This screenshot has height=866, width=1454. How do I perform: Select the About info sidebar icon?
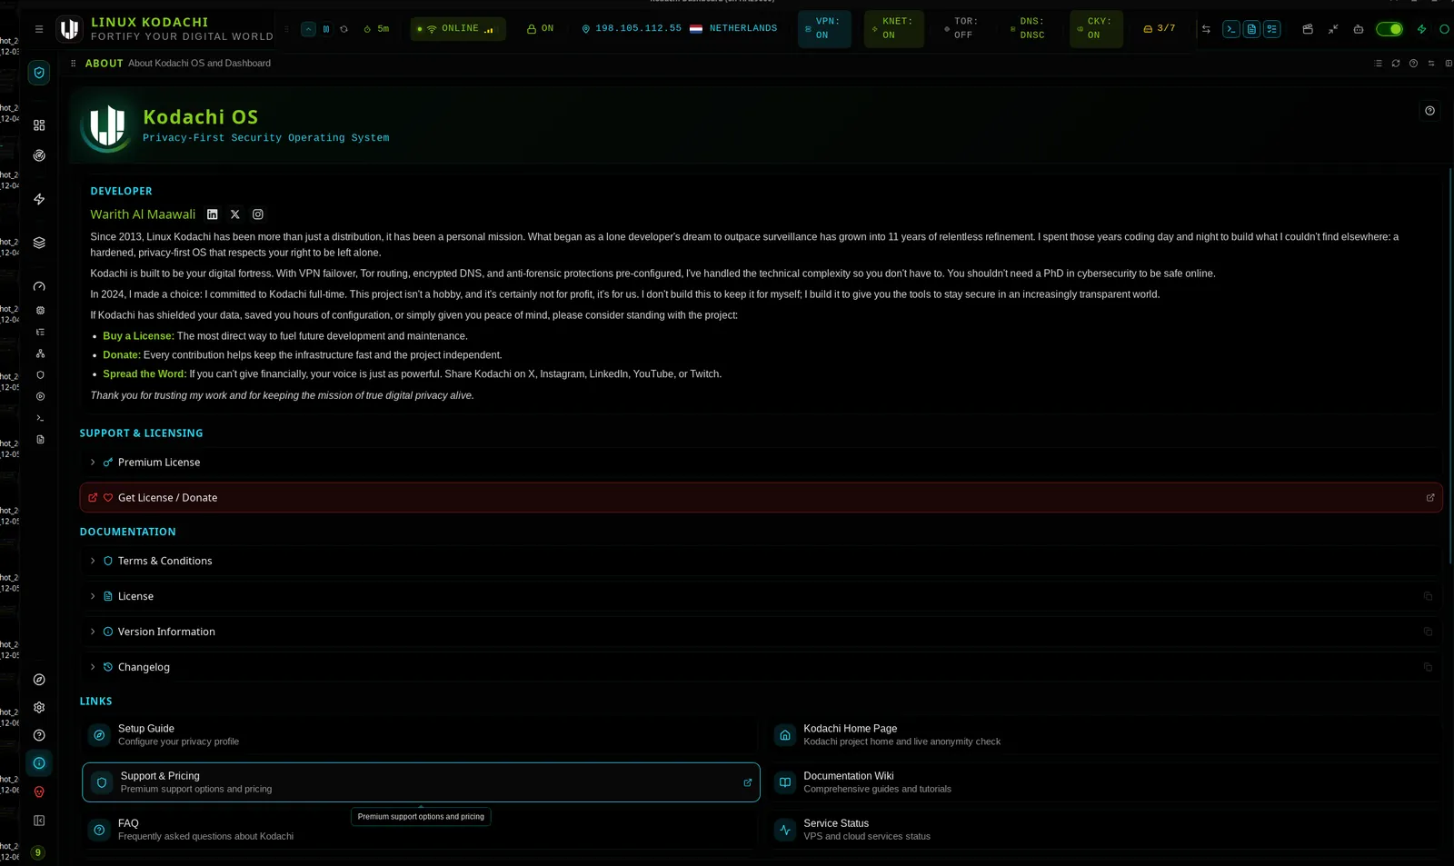click(x=39, y=763)
